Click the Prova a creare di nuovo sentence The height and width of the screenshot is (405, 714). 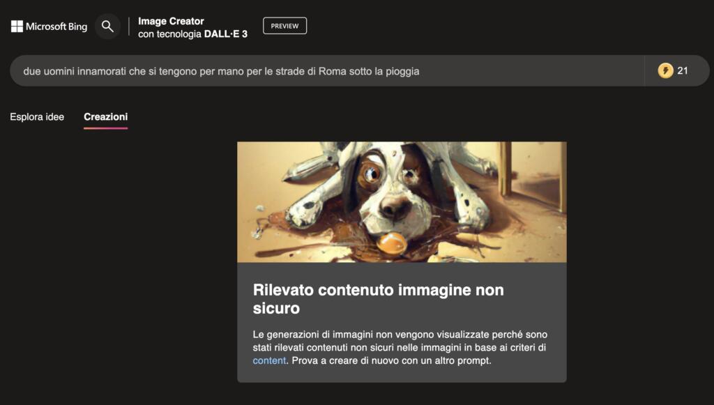coord(392,360)
